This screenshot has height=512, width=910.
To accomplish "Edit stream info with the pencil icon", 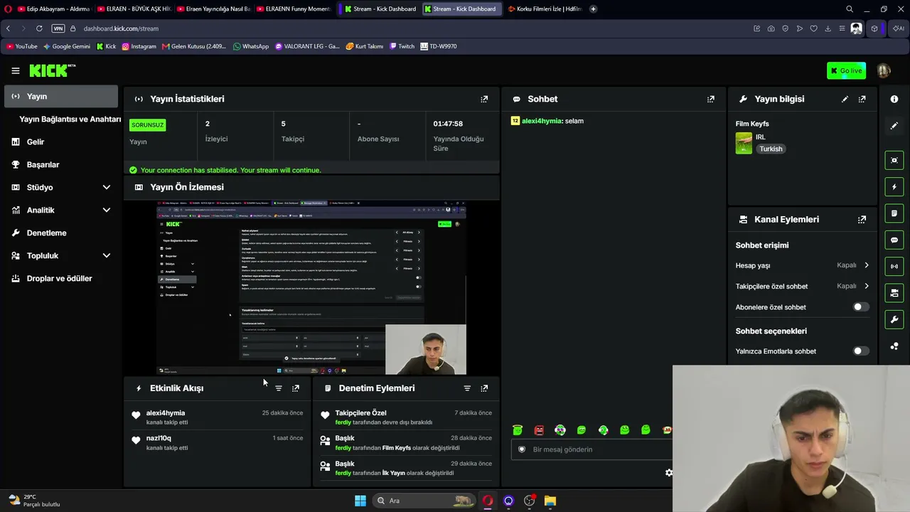I will click(845, 99).
